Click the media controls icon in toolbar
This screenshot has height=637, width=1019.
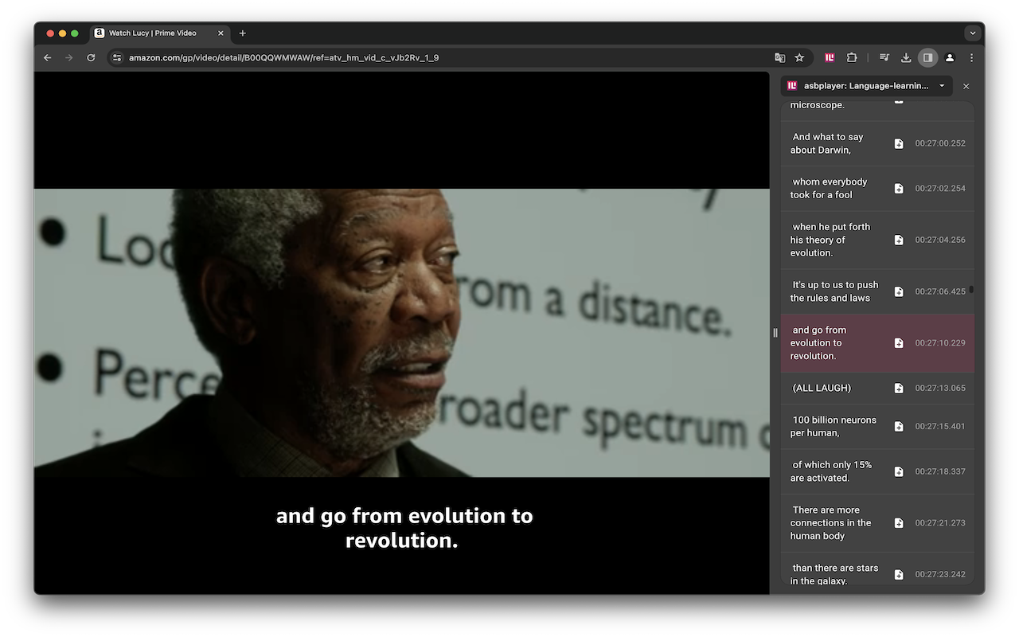click(x=884, y=57)
